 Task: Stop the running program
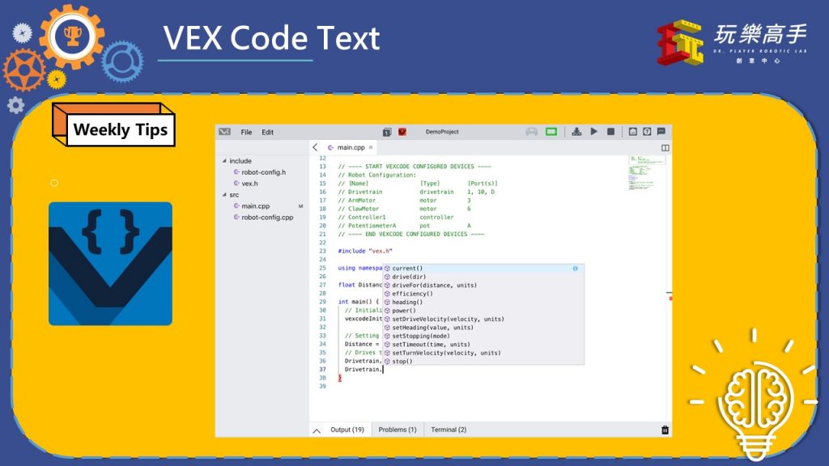610,131
